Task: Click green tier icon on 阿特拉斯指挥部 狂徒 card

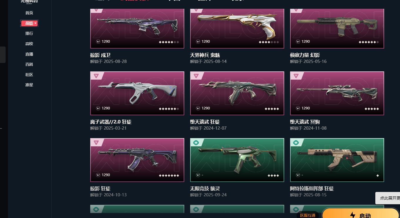Action: point(296,143)
